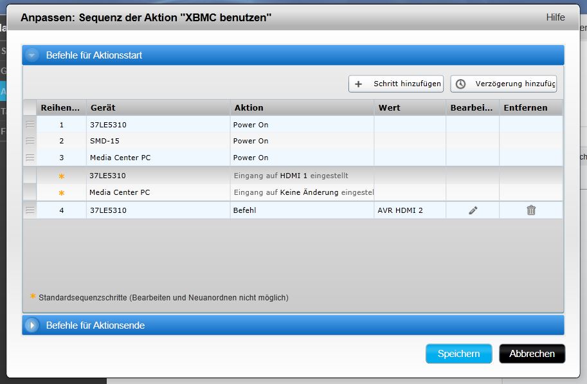This screenshot has height=384, width=587.
Task: Click the drag handle for SMD-15 row
Action: tap(30, 141)
